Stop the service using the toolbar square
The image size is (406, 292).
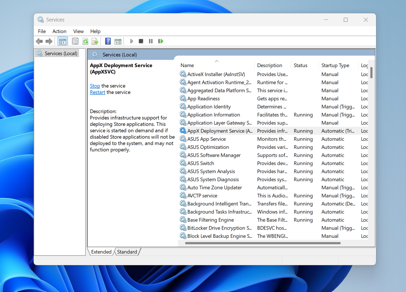click(141, 41)
